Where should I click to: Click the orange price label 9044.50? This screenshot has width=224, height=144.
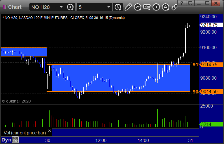pyautogui.click(x=211, y=91)
